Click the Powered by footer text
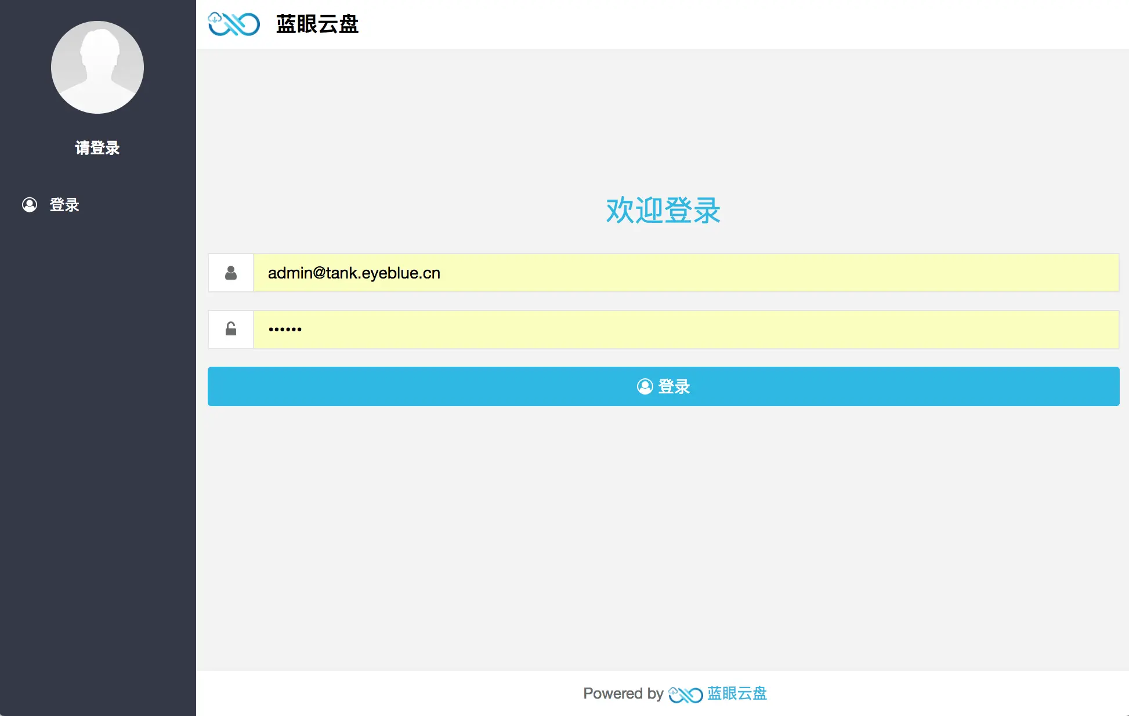Viewport: 1129px width, 716px height. 623,693
